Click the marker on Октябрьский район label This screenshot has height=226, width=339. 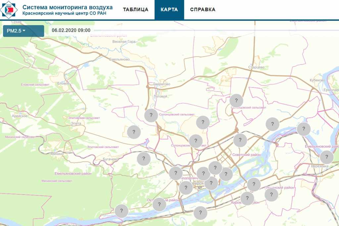tap(159, 204)
